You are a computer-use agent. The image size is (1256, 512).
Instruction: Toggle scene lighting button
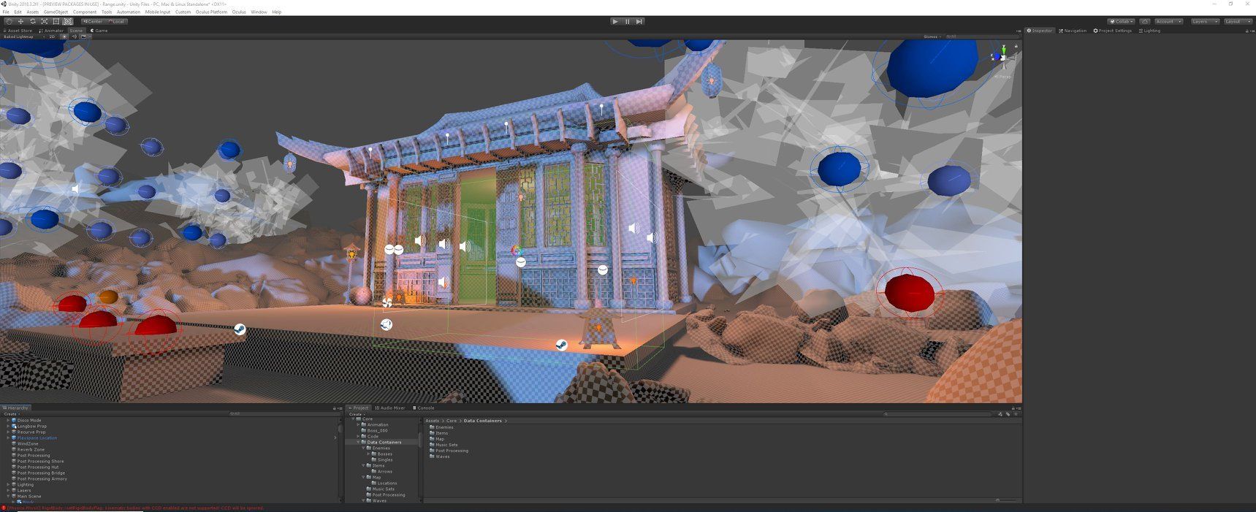pyautogui.click(x=64, y=37)
